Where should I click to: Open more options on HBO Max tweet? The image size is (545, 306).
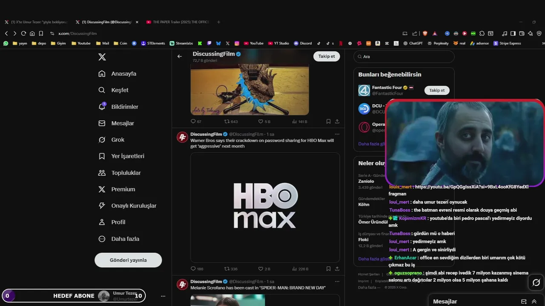point(337,134)
